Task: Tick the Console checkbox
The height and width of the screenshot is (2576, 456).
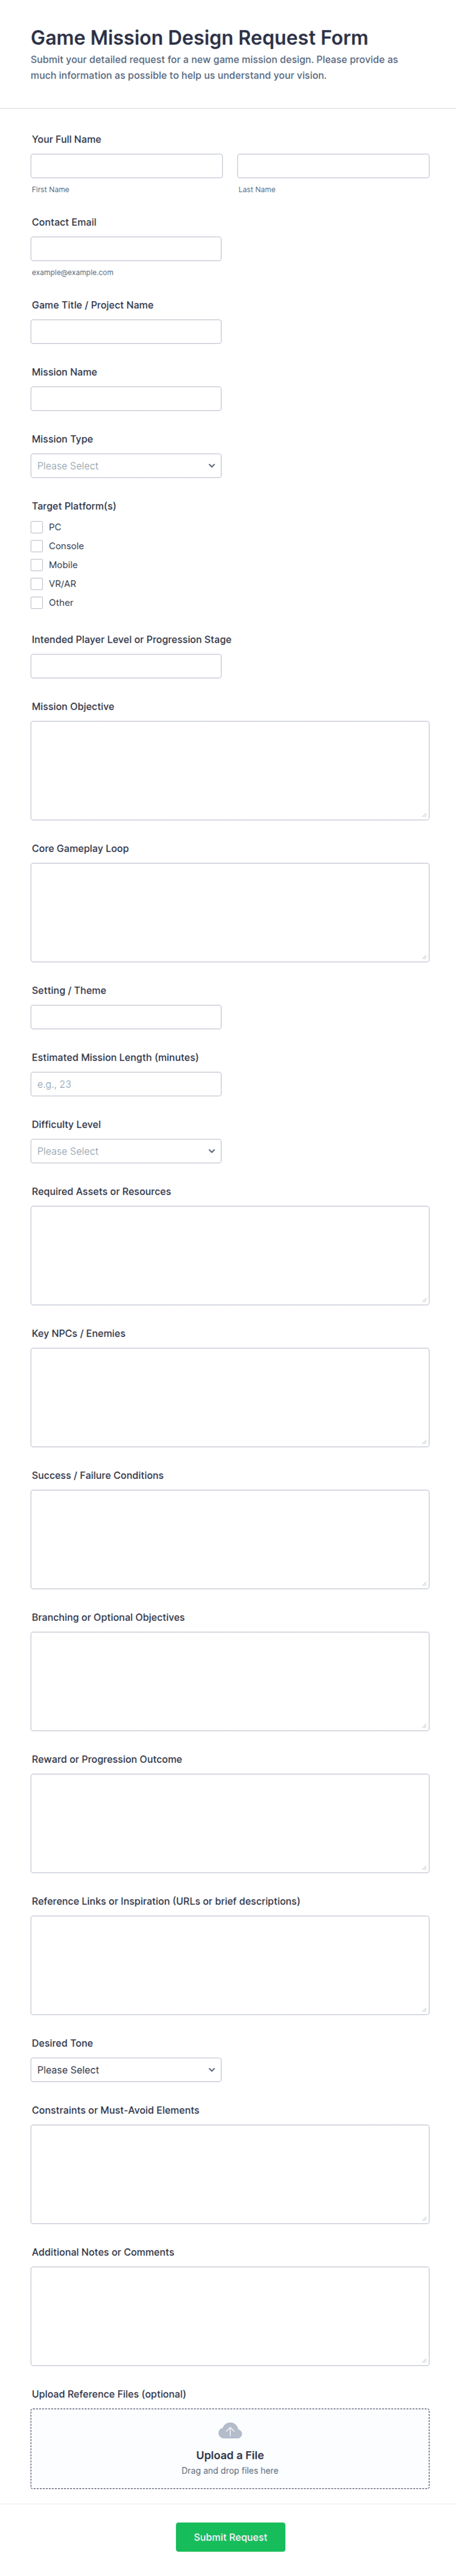Action: pos(37,546)
